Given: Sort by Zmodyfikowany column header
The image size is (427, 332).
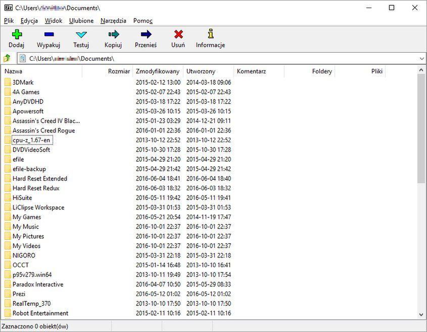Looking at the screenshot, I should 158,71.
